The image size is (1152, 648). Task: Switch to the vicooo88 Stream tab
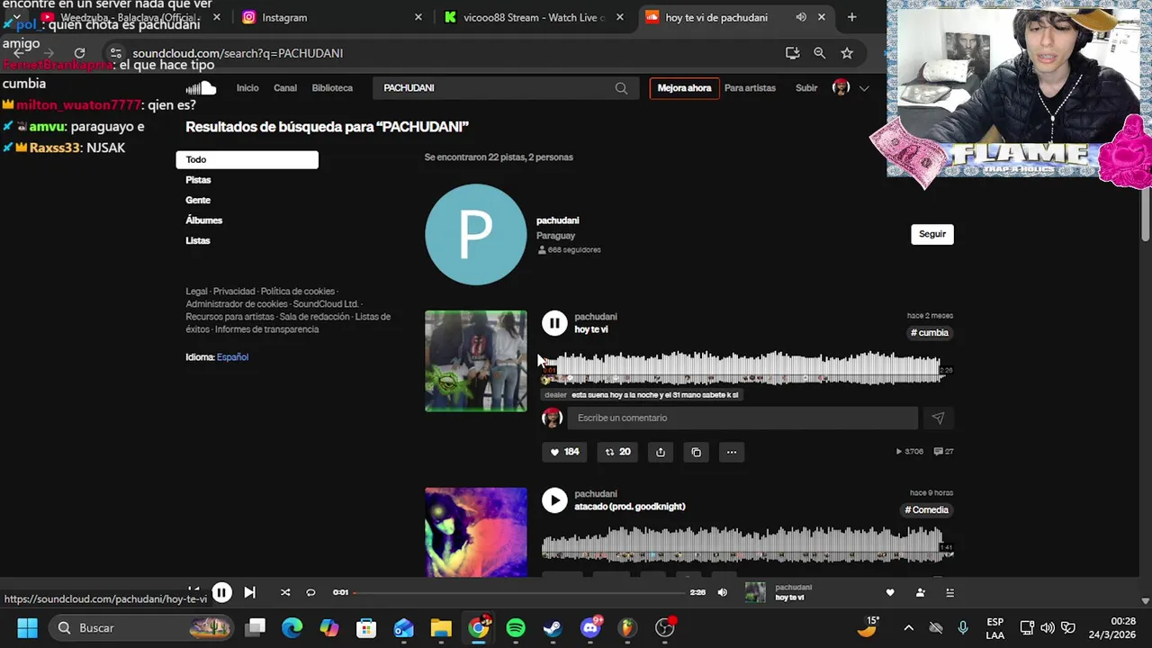[x=533, y=17]
